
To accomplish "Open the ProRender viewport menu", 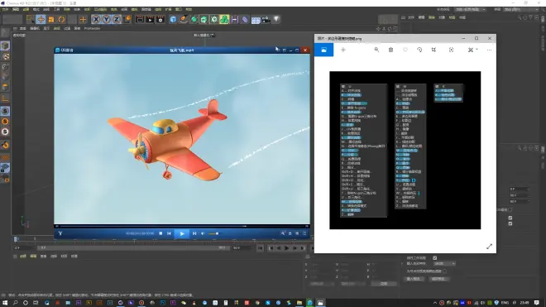I will point(92,29).
